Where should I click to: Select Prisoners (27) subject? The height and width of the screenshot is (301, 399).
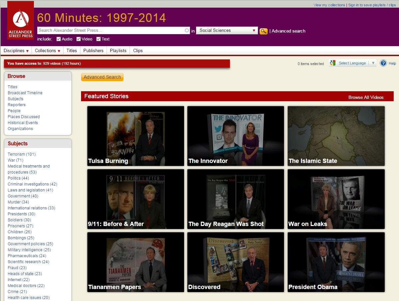tap(20, 226)
